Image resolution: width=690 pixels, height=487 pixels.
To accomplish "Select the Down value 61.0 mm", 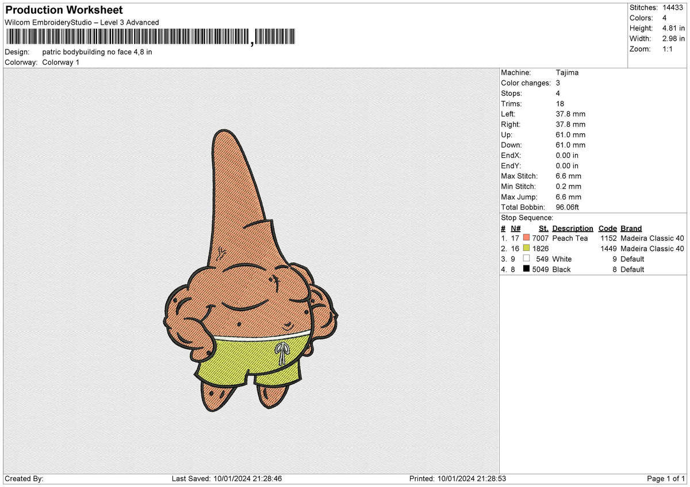I will click(x=570, y=145).
